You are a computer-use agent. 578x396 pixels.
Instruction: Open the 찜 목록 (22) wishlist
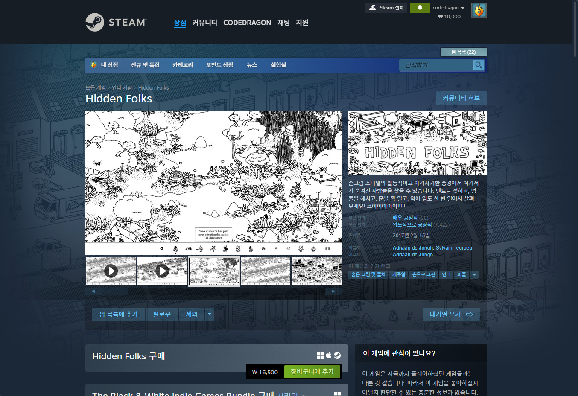click(463, 52)
